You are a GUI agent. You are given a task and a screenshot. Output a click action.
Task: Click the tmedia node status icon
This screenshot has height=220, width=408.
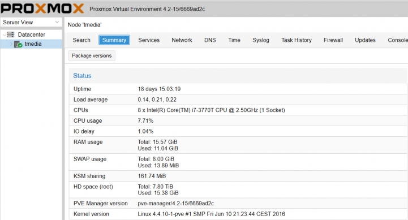coord(18,44)
